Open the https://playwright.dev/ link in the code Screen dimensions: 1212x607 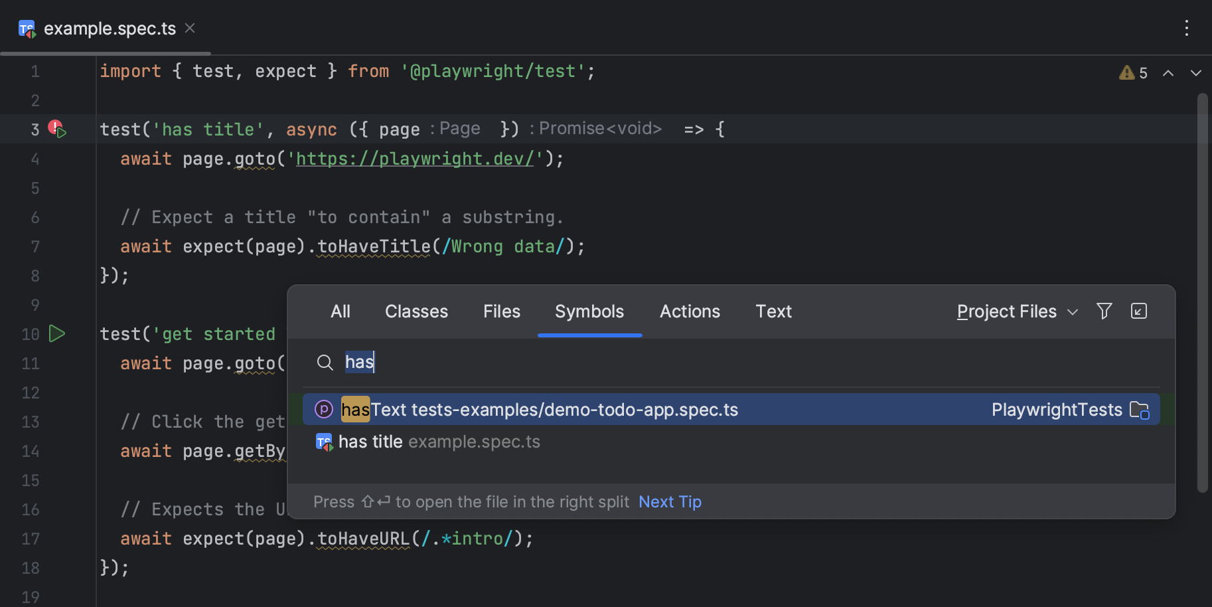coord(415,159)
